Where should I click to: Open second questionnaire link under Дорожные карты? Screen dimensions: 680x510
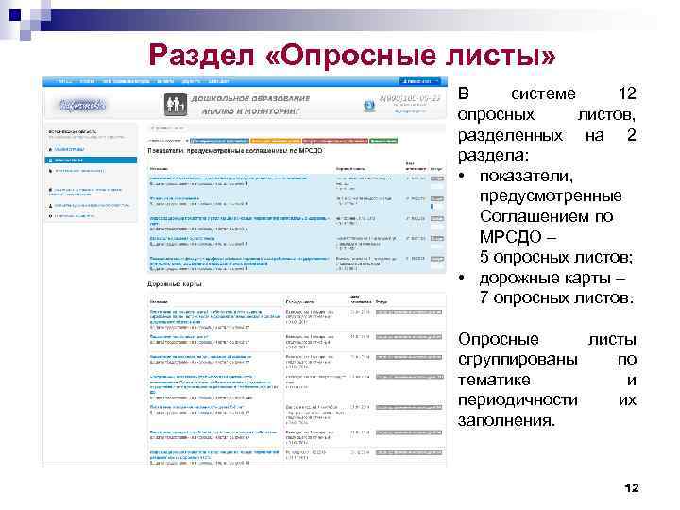[178, 336]
